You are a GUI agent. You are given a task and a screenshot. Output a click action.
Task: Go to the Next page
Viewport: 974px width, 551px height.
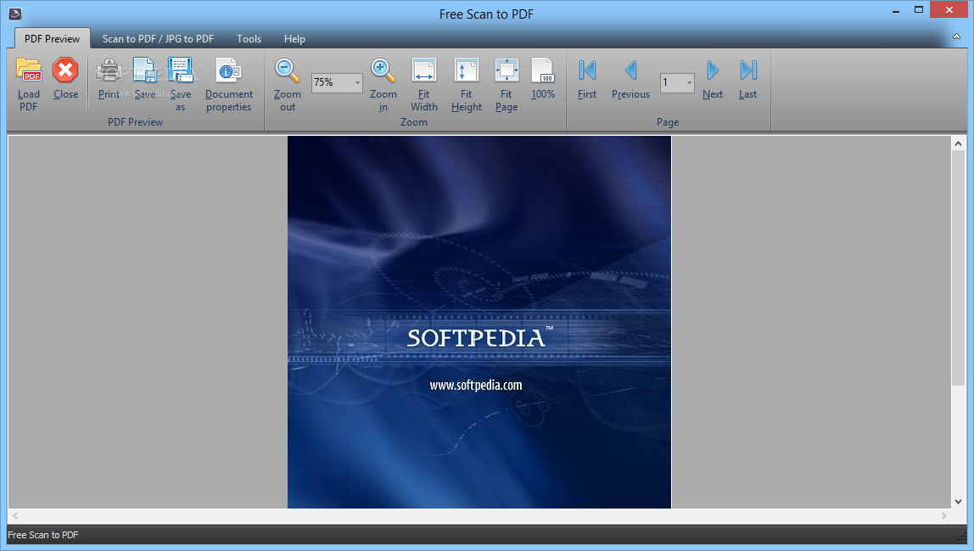click(x=713, y=79)
